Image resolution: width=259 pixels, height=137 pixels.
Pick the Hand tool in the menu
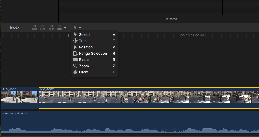click(83, 72)
